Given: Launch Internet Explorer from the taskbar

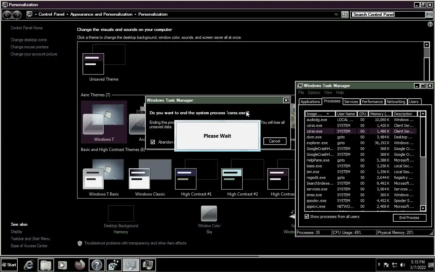Looking at the screenshot, I should click(29, 265).
